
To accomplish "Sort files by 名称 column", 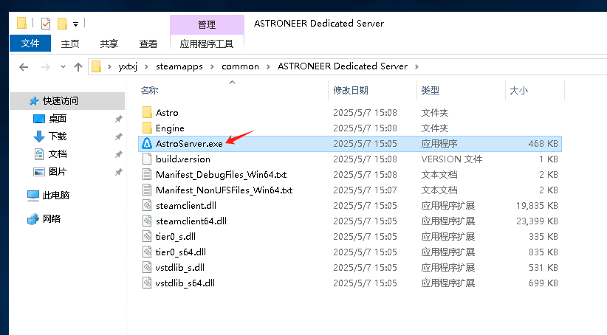I will 149,91.
